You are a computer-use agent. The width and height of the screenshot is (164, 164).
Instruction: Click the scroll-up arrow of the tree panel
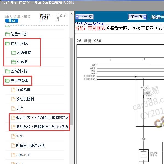pyautogui.click(x=71, y=14)
